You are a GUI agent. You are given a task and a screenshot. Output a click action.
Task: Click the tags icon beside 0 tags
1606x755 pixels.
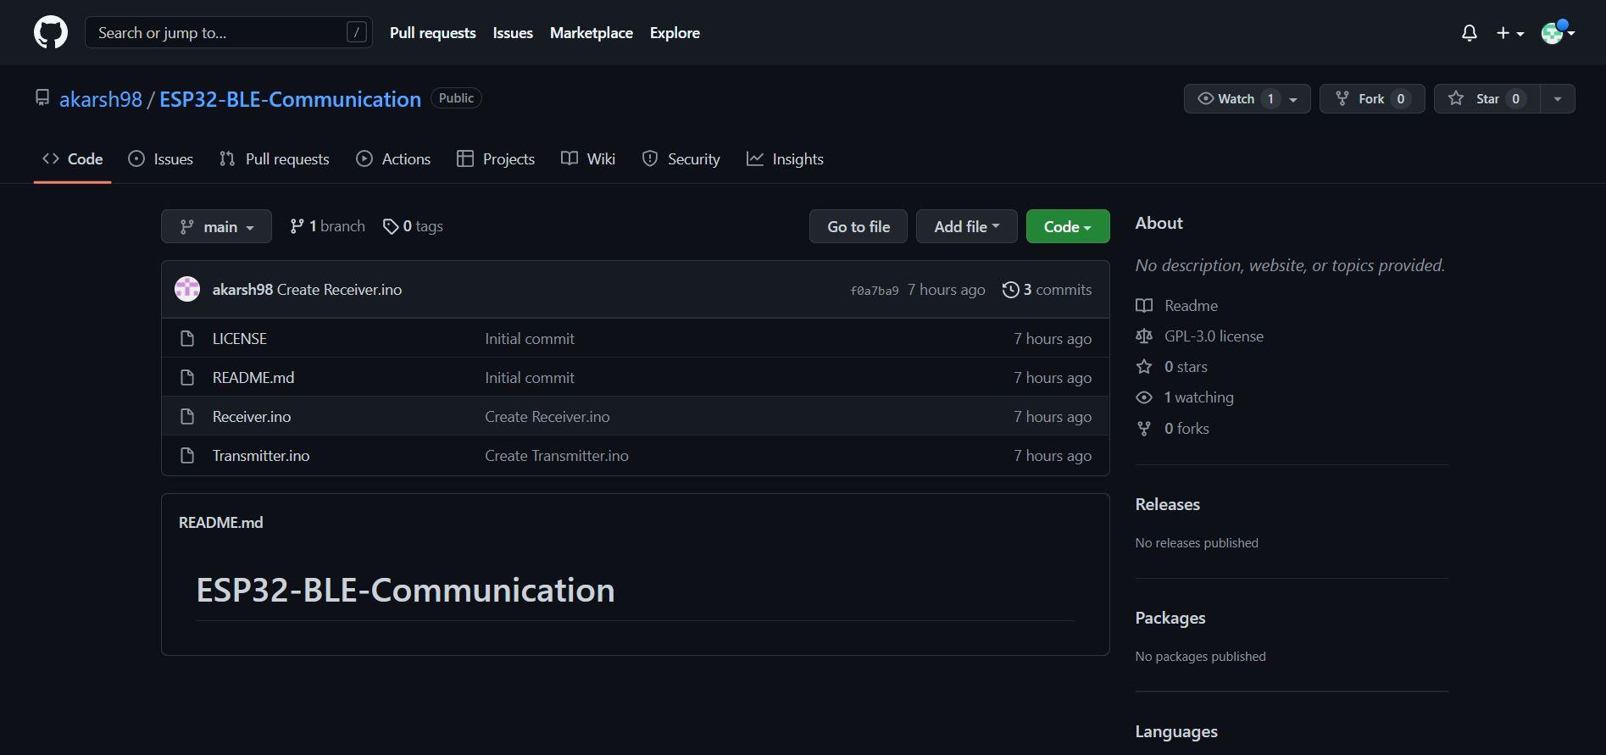point(391,227)
